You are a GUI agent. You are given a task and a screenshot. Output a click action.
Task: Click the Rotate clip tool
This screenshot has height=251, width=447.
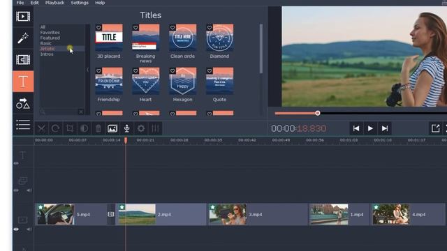(x=56, y=128)
